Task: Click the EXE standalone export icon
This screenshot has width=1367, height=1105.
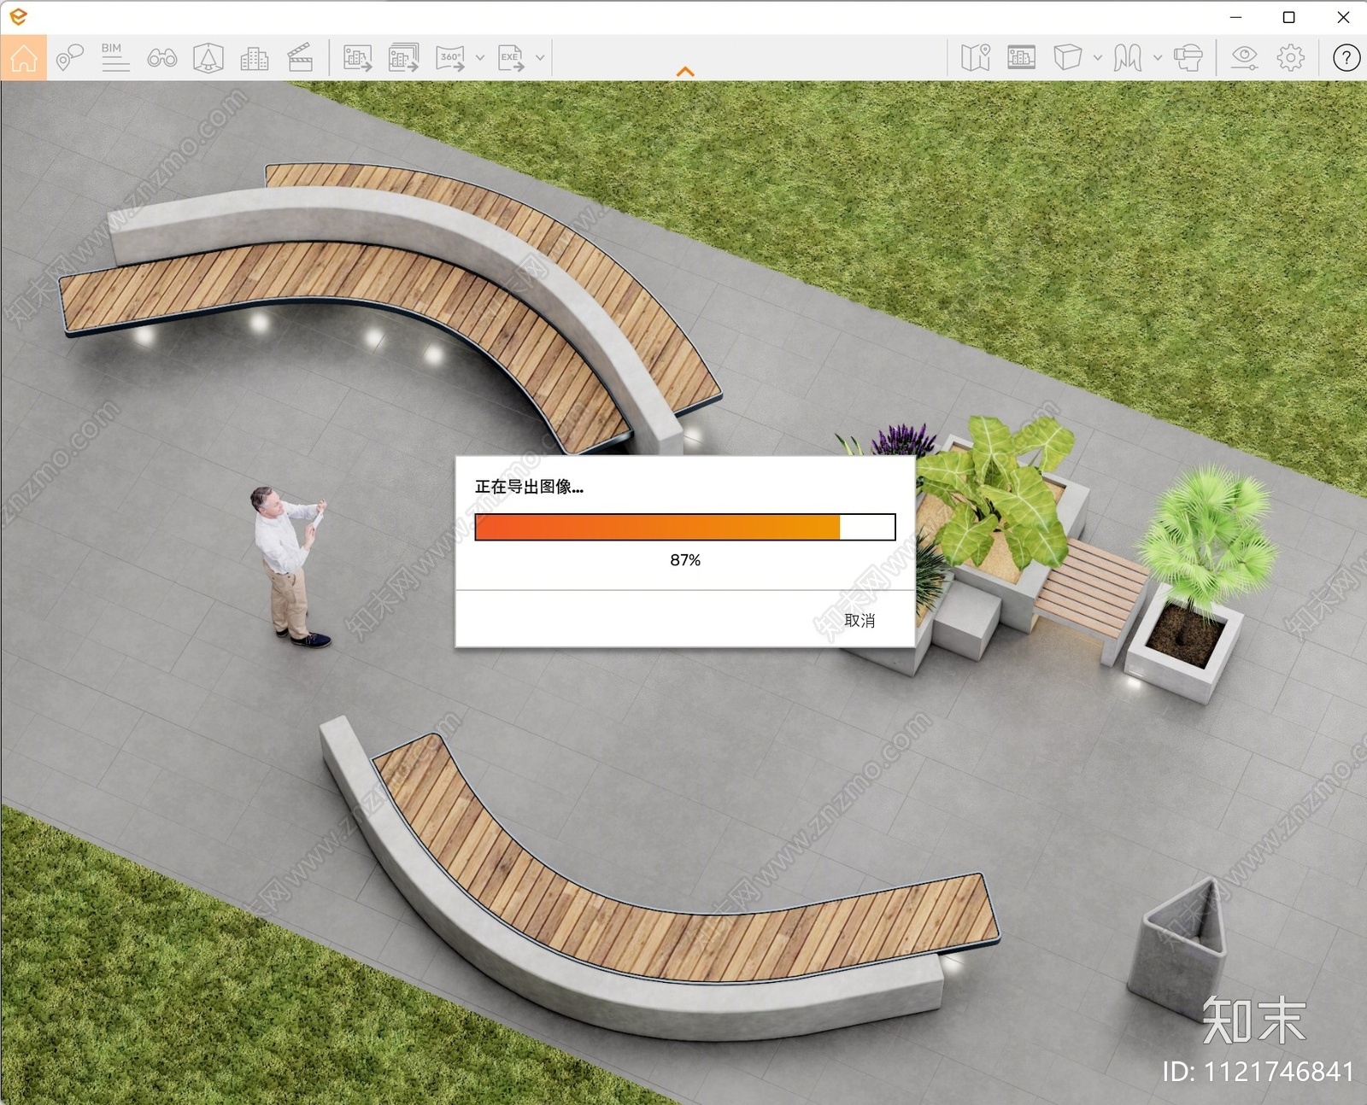Action: pyautogui.click(x=511, y=58)
